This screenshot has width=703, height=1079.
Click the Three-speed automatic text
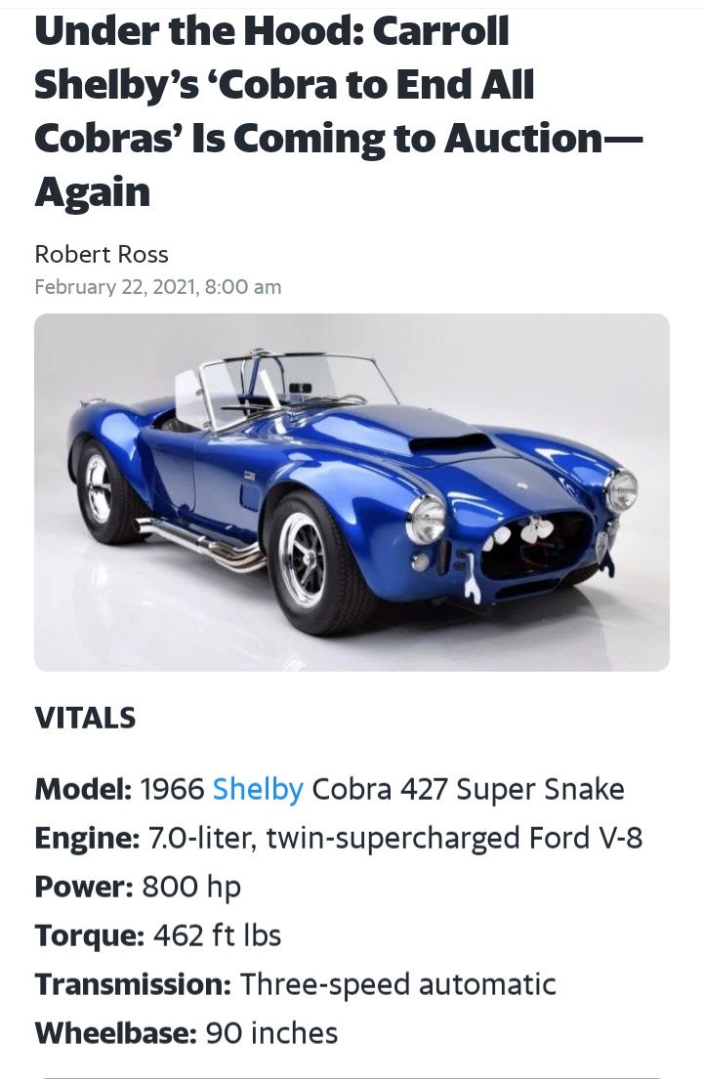(x=398, y=984)
